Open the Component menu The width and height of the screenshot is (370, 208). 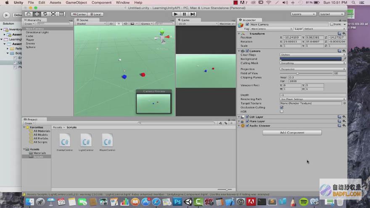(x=101, y=3)
